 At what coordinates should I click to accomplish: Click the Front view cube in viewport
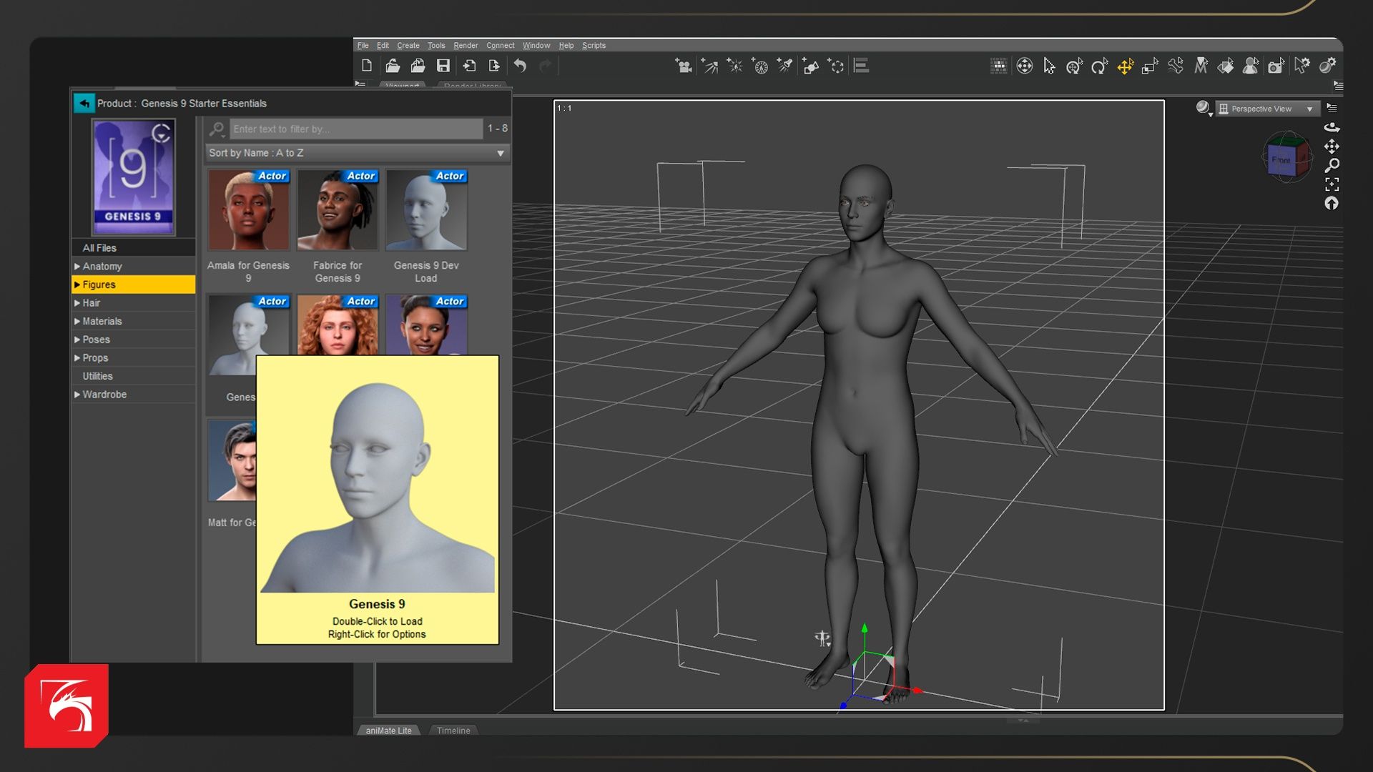[x=1286, y=159]
